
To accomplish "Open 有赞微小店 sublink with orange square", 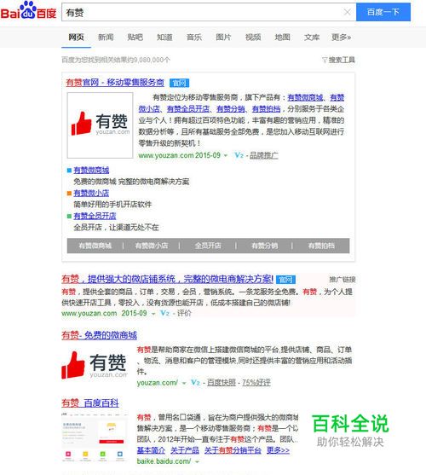I will click(91, 193).
